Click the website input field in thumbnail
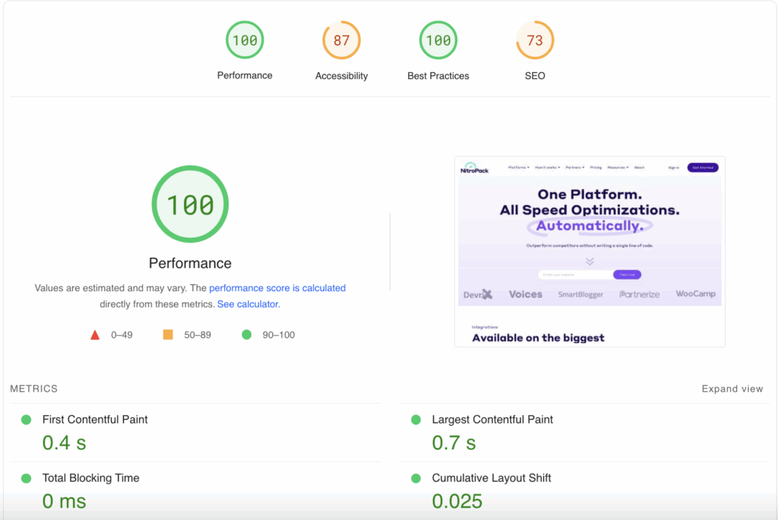The width and height of the screenshot is (778, 520). tap(576, 274)
